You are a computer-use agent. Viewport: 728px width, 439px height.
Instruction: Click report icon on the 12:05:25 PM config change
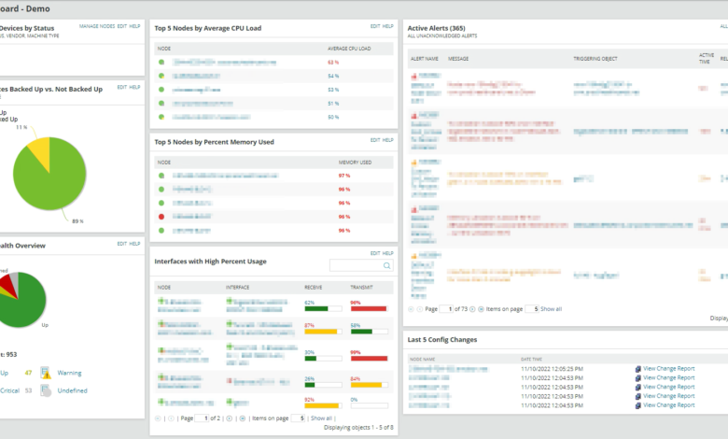(x=637, y=369)
